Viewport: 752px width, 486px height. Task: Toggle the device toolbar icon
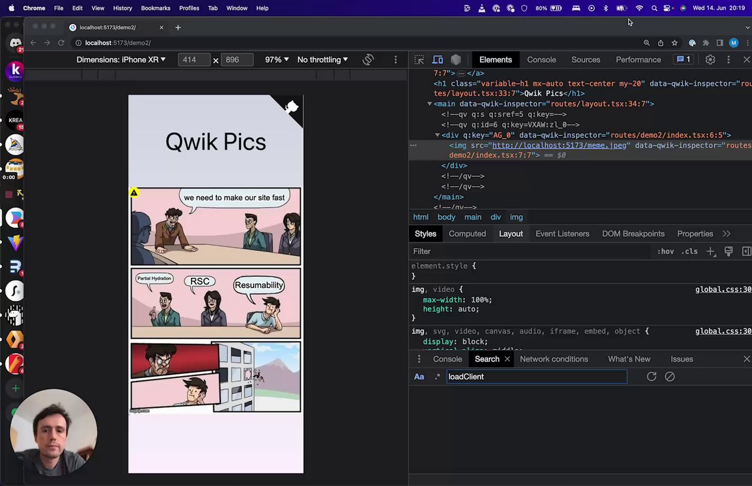pyautogui.click(x=438, y=60)
